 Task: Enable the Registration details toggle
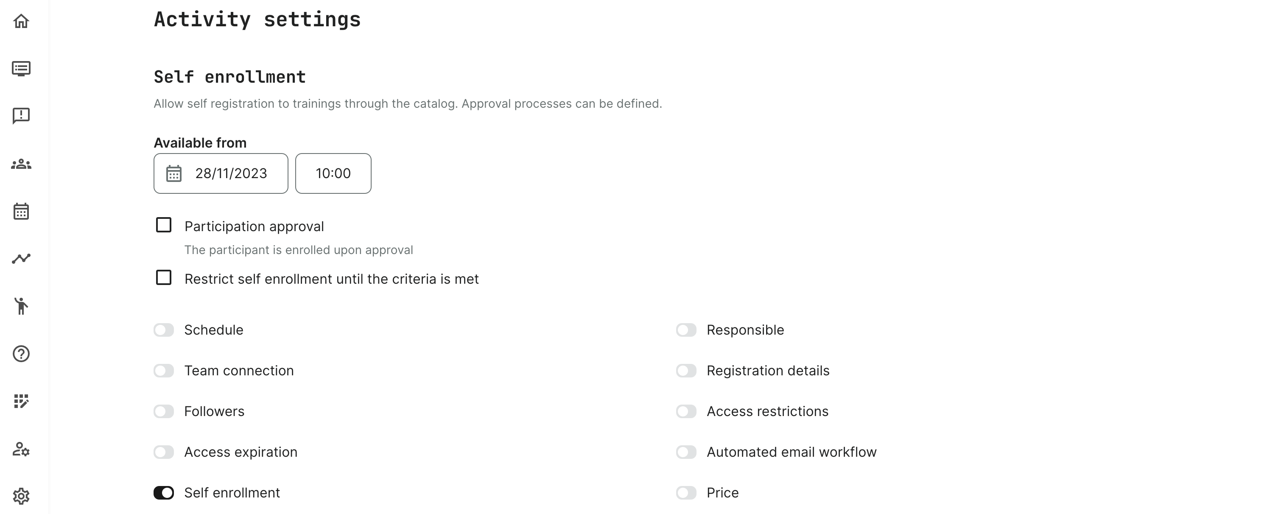[x=686, y=371]
